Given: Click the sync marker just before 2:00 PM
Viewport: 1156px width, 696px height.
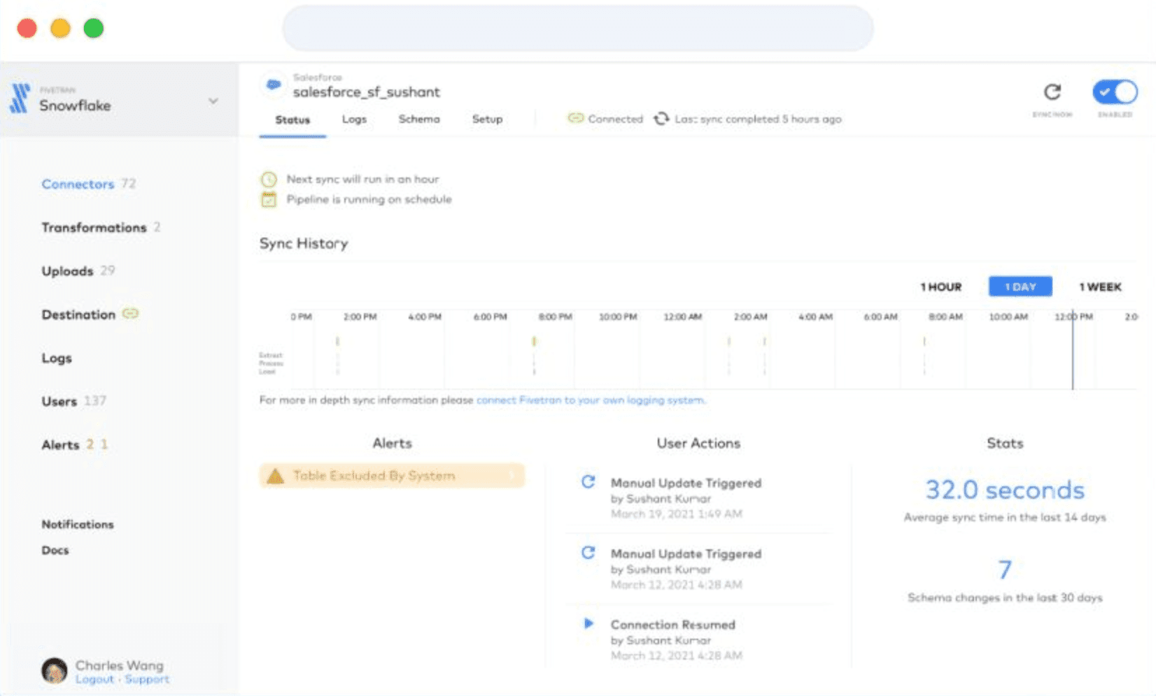Looking at the screenshot, I should (x=337, y=342).
